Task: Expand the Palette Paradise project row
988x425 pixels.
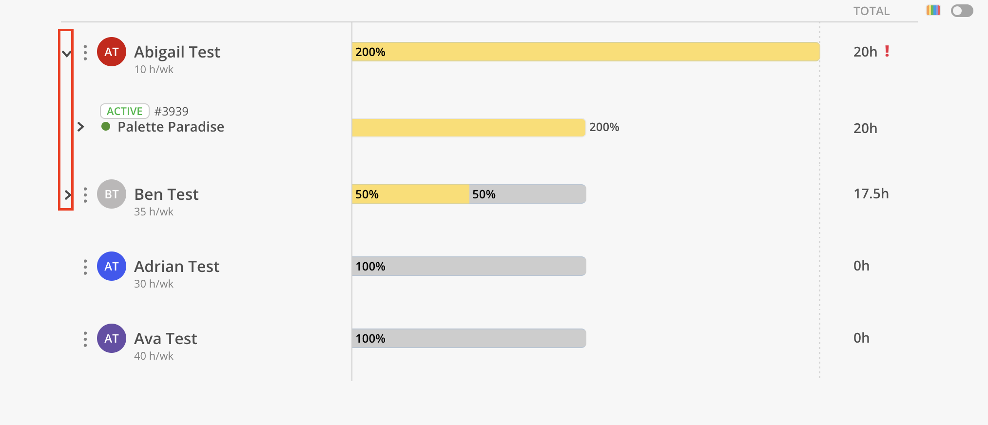Action: [81, 127]
